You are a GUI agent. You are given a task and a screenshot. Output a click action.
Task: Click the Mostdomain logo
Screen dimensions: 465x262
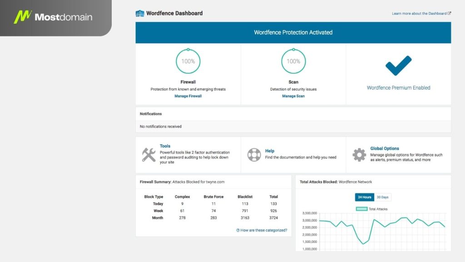pyautogui.click(x=53, y=17)
